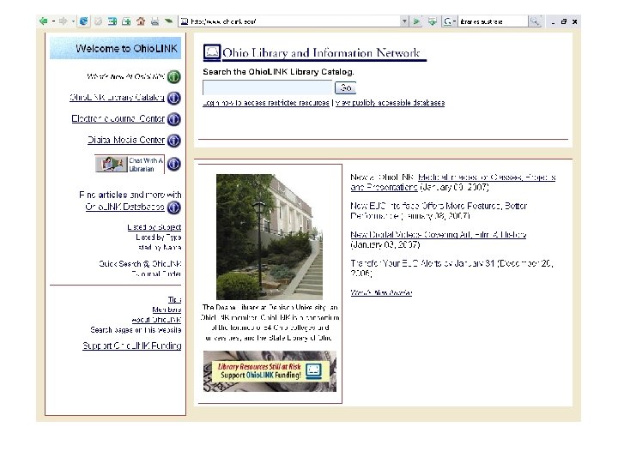Viewport: 618px width, 463px height.
Task: Click the blue Refresh page icon
Action: 83,21
